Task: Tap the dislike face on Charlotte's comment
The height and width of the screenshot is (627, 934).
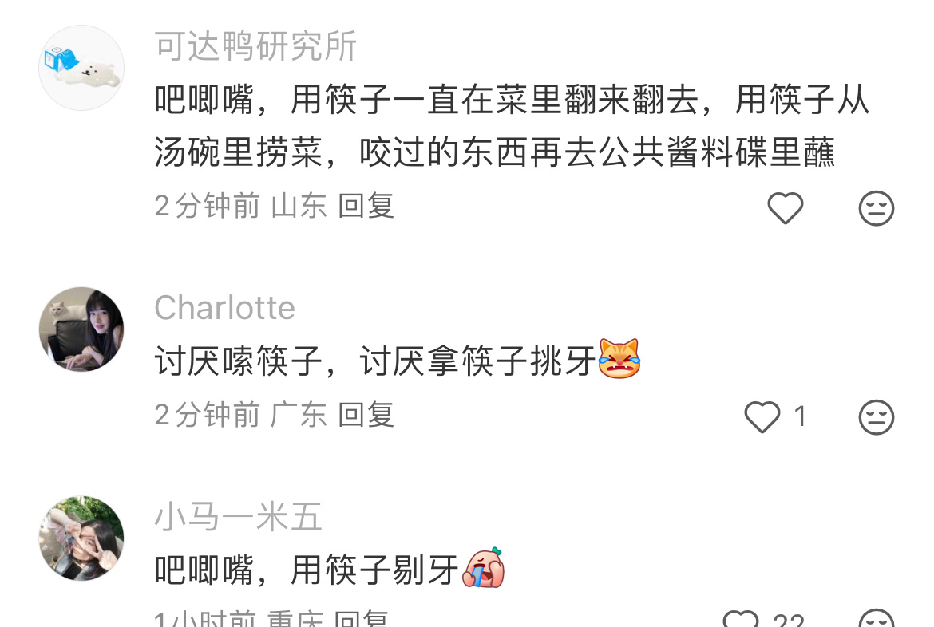Action: 877,417
